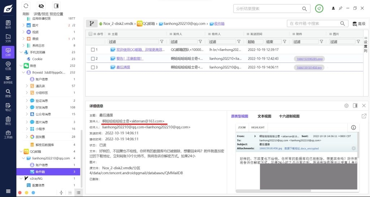Check the checkbox for row 3
This screenshot has width=370, height=197.
[x=93, y=67]
